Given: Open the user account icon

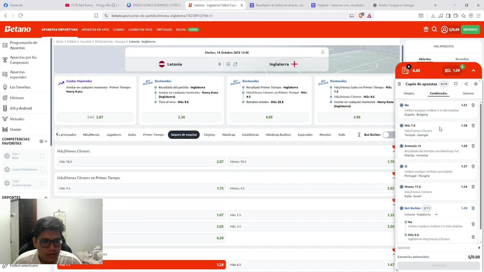Looking at the screenshot, I should (x=444, y=29).
